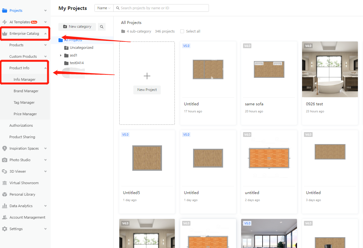This screenshot has height=248, width=363.
Task: Click the Projects folder icon in sidebar
Action: tap(4, 11)
